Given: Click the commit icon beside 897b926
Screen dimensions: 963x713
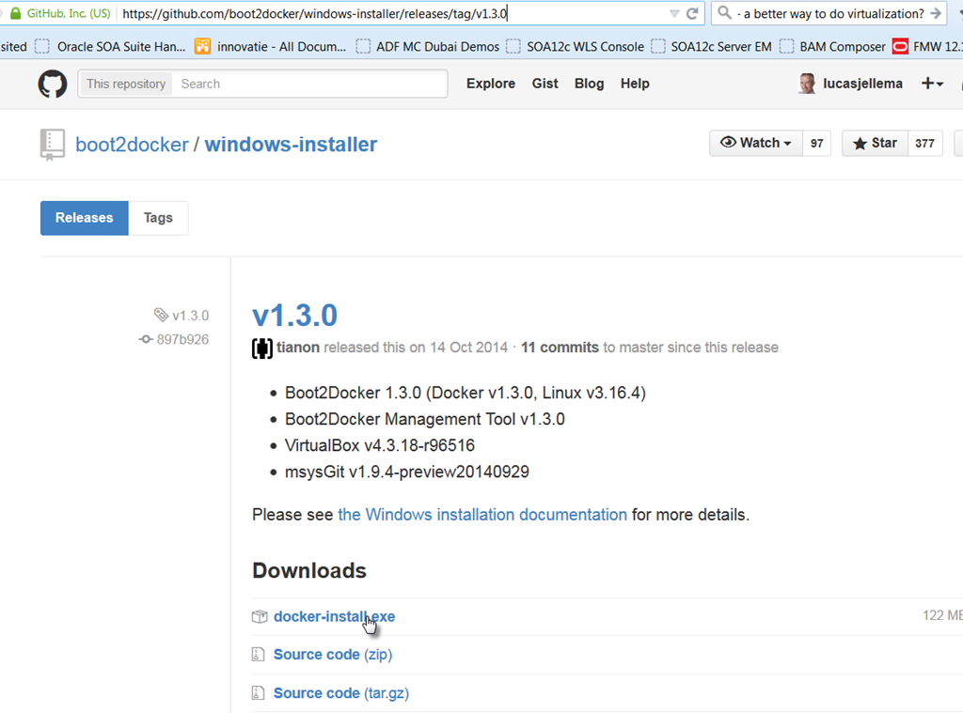Looking at the screenshot, I should tap(146, 339).
